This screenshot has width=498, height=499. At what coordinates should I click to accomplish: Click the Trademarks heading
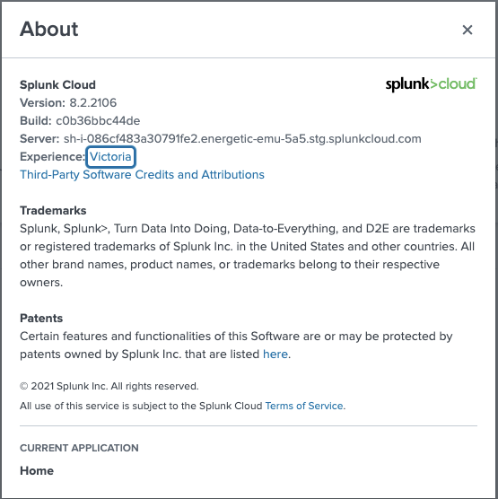pos(53,211)
